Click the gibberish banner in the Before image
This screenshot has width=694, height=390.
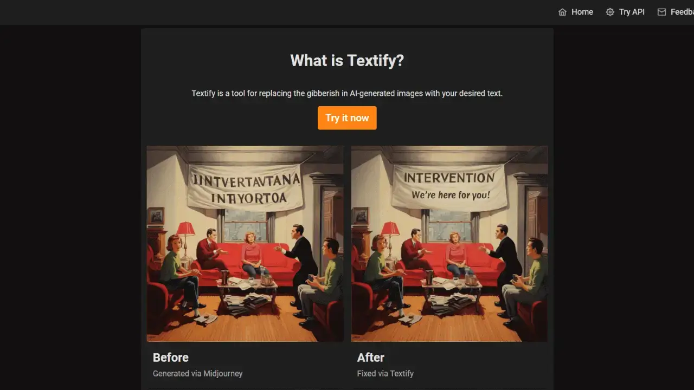coord(245,187)
